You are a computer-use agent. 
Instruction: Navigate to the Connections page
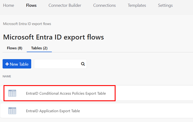coord(104,5)
